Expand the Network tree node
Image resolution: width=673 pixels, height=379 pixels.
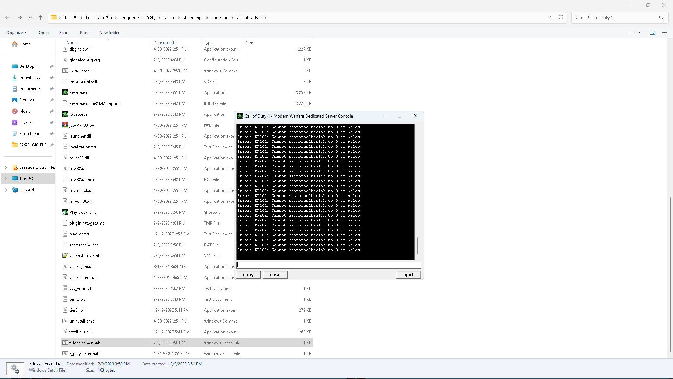[6, 190]
